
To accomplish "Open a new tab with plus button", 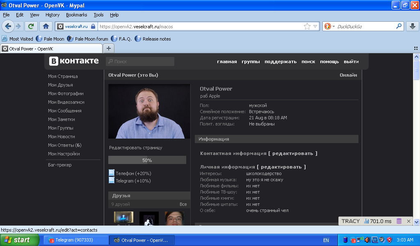I will [109, 48].
